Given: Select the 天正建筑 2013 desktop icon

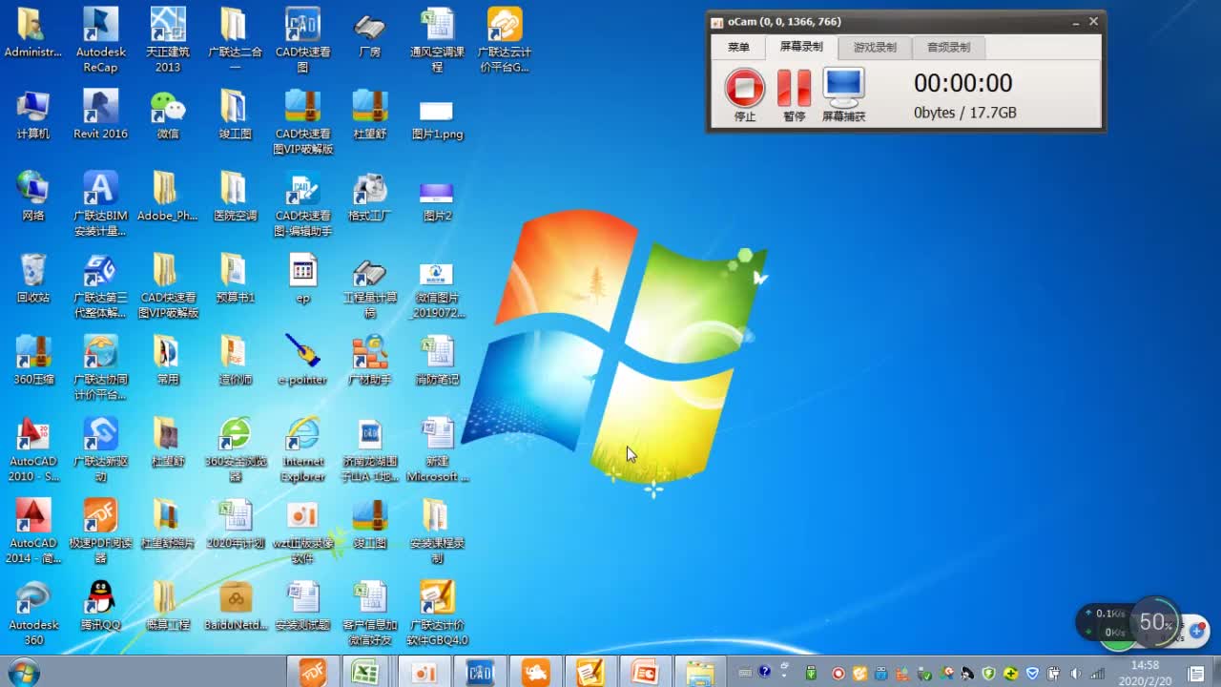Looking at the screenshot, I should pos(168,41).
